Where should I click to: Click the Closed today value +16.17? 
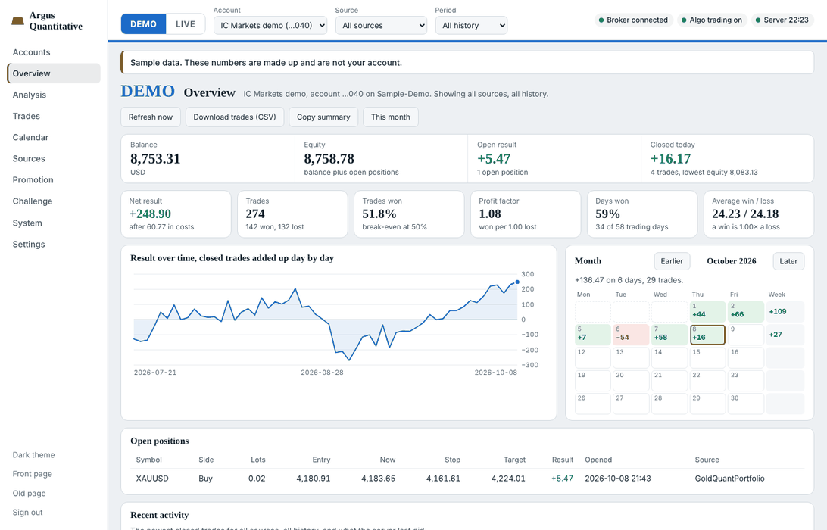coord(670,159)
